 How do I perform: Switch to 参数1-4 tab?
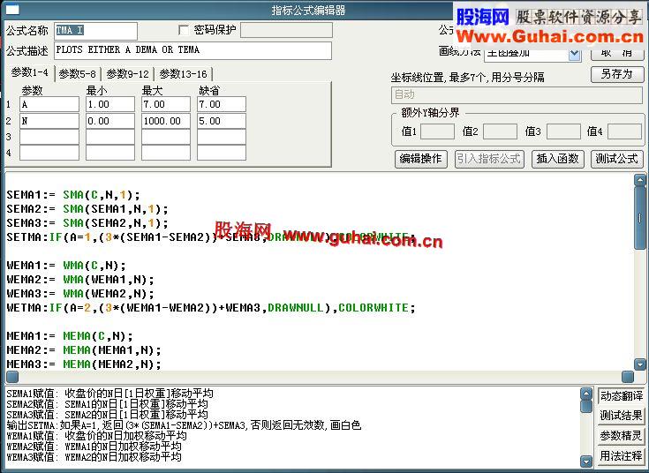[x=29, y=73]
